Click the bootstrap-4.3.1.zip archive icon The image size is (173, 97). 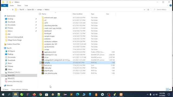click(x=43, y=55)
